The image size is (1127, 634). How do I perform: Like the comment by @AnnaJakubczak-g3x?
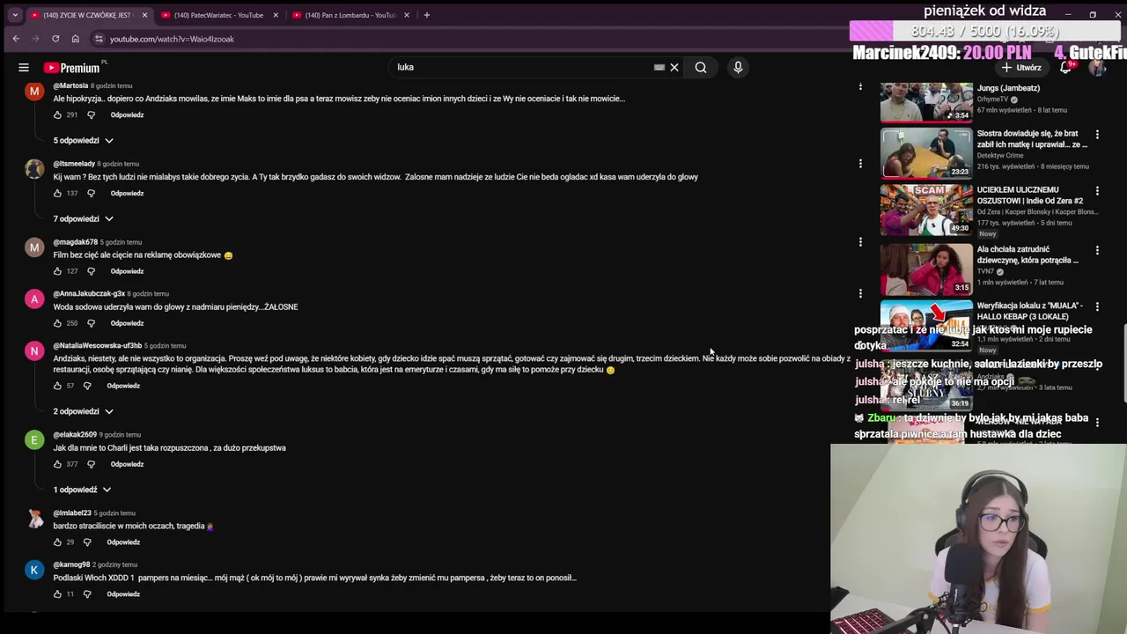point(58,323)
